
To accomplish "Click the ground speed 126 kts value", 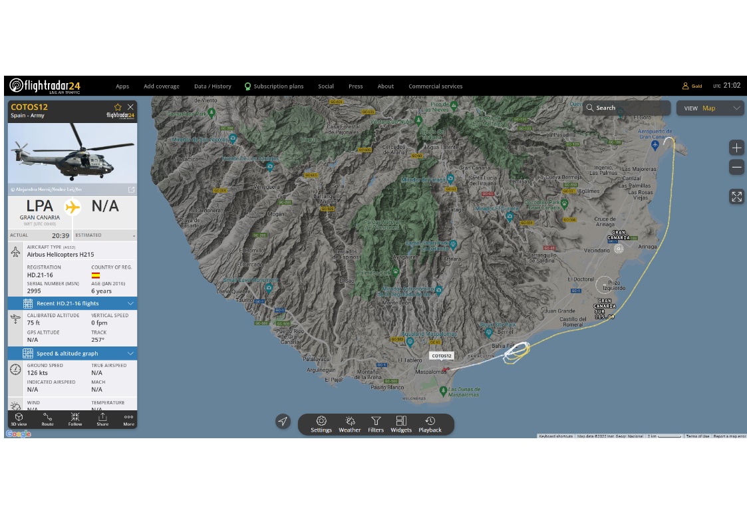I will point(37,373).
